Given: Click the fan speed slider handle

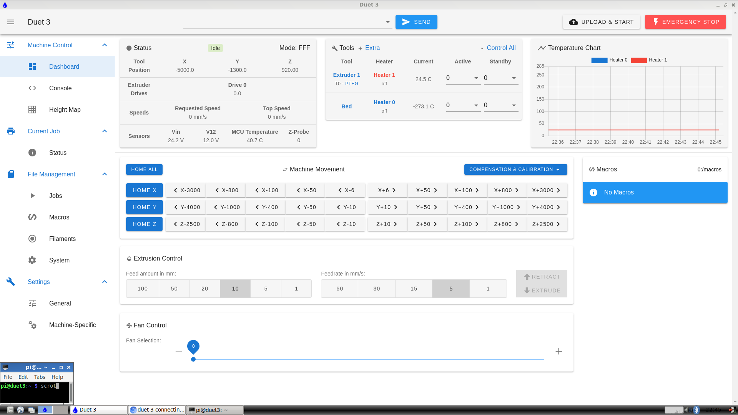Looking at the screenshot, I should click(x=193, y=359).
